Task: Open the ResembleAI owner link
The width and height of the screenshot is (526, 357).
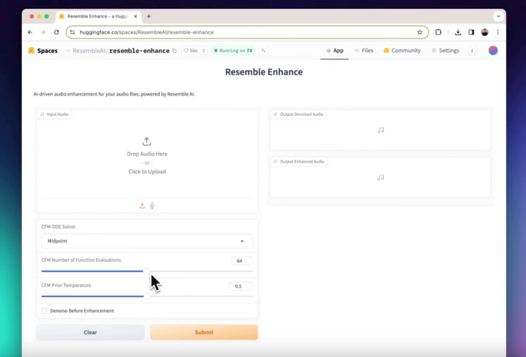Action: (89, 51)
